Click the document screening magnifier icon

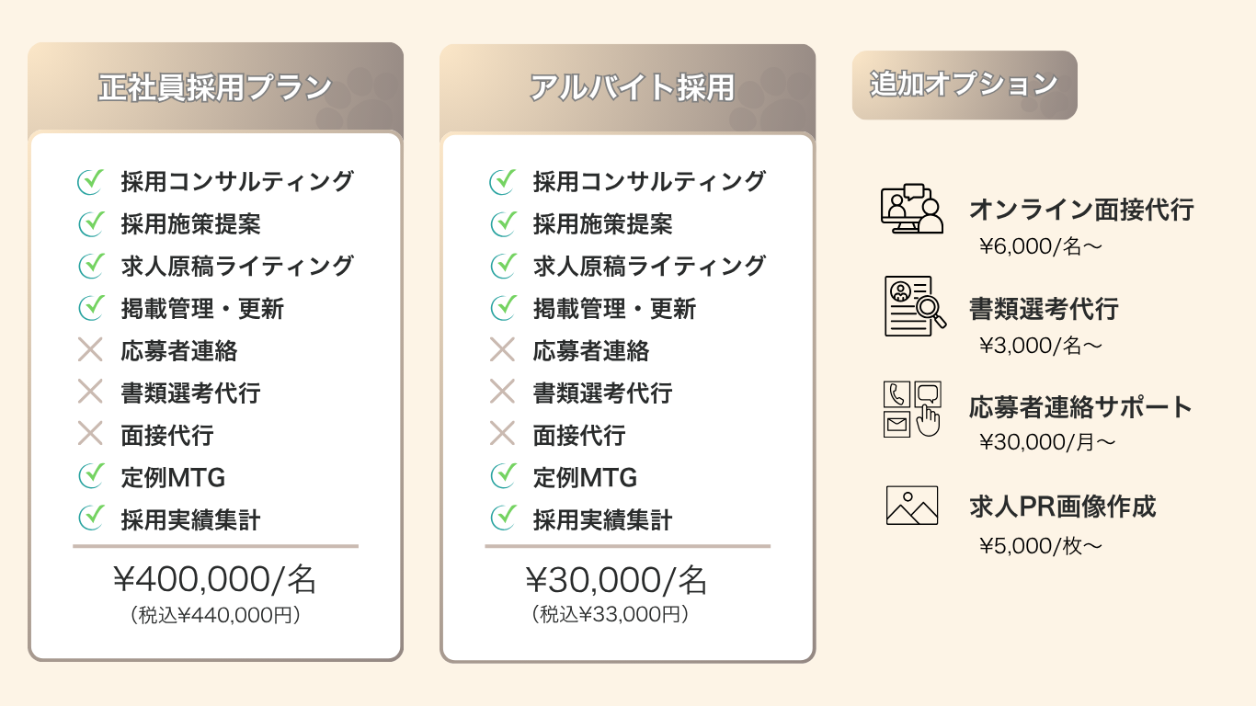pyautogui.click(x=915, y=306)
